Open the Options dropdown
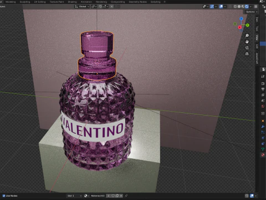The image size is (266, 200). 252,12
